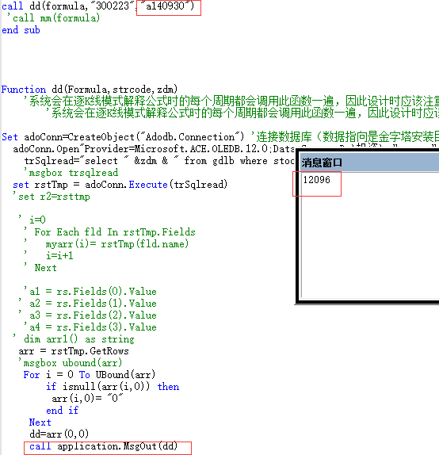Click the 'trSqlread="select' statement line
Screen dimensions: 439x455
[x=159, y=161]
